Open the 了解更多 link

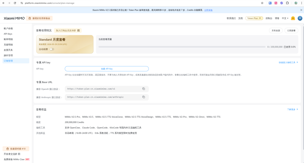[292, 110]
